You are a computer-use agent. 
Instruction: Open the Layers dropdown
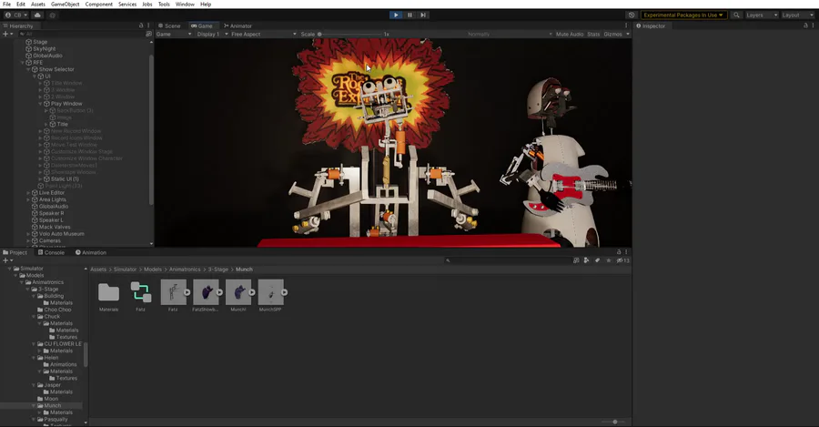coord(762,15)
